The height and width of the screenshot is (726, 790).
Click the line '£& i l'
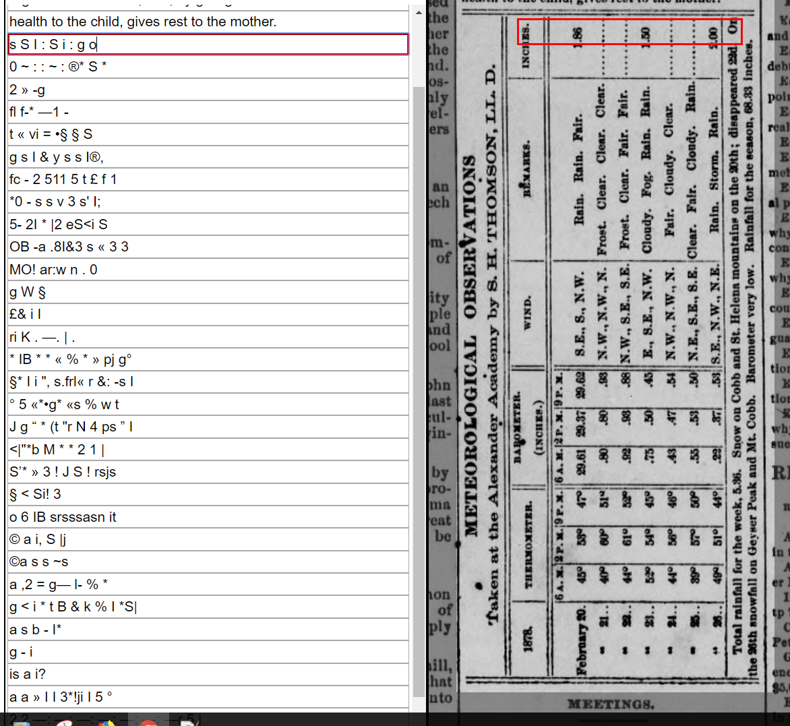click(x=208, y=314)
